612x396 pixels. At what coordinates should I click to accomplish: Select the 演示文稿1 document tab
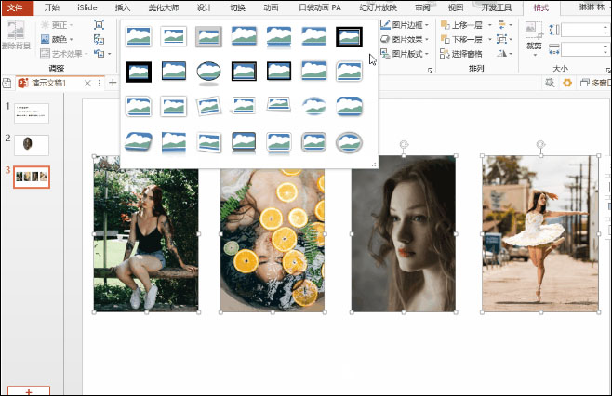pos(48,83)
